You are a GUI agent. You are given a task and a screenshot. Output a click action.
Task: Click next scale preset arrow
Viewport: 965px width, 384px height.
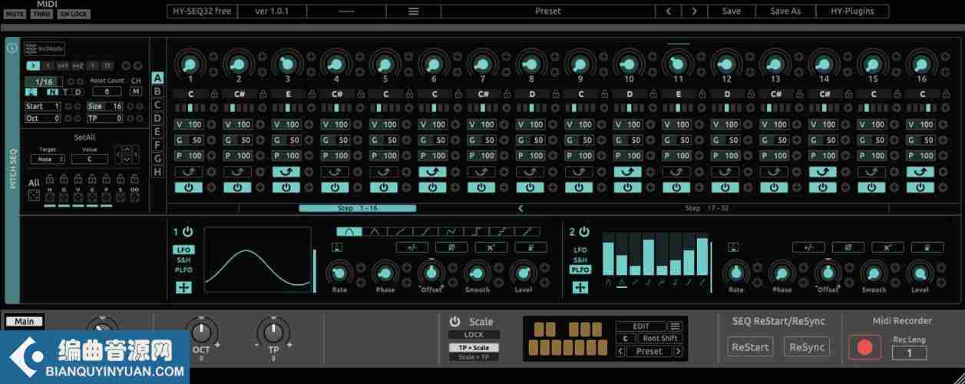click(x=678, y=351)
